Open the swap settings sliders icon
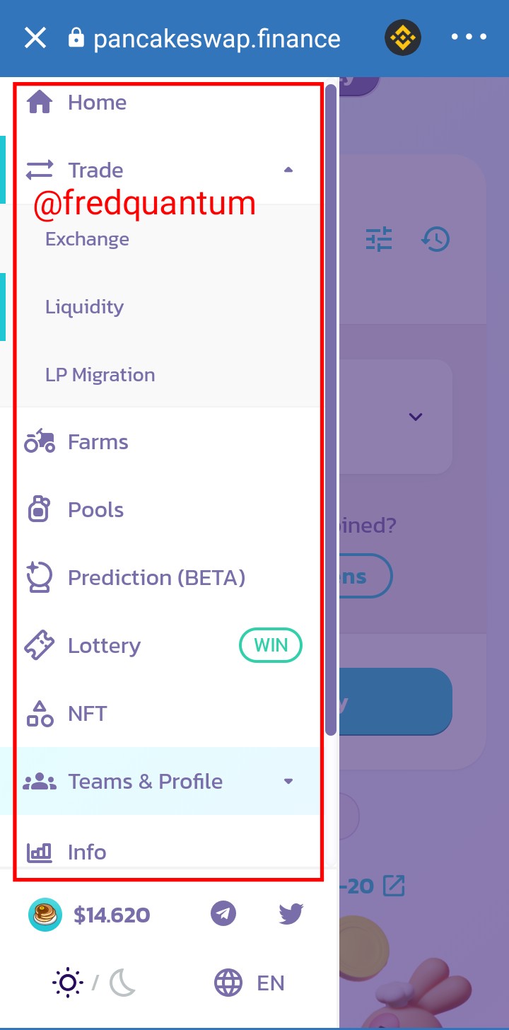The height and width of the screenshot is (1030, 509). tap(379, 239)
